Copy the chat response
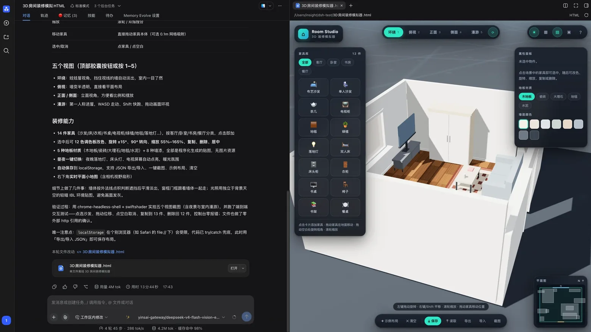Viewport: 591px width, 332px height. click(x=54, y=287)
